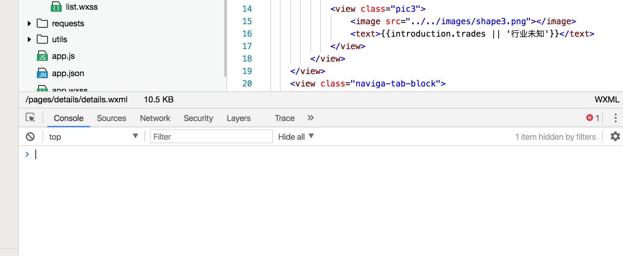The width and height of the screenshot is (623, 256).
Task: Open app.json in the file tree
Action: pos(68,73)
